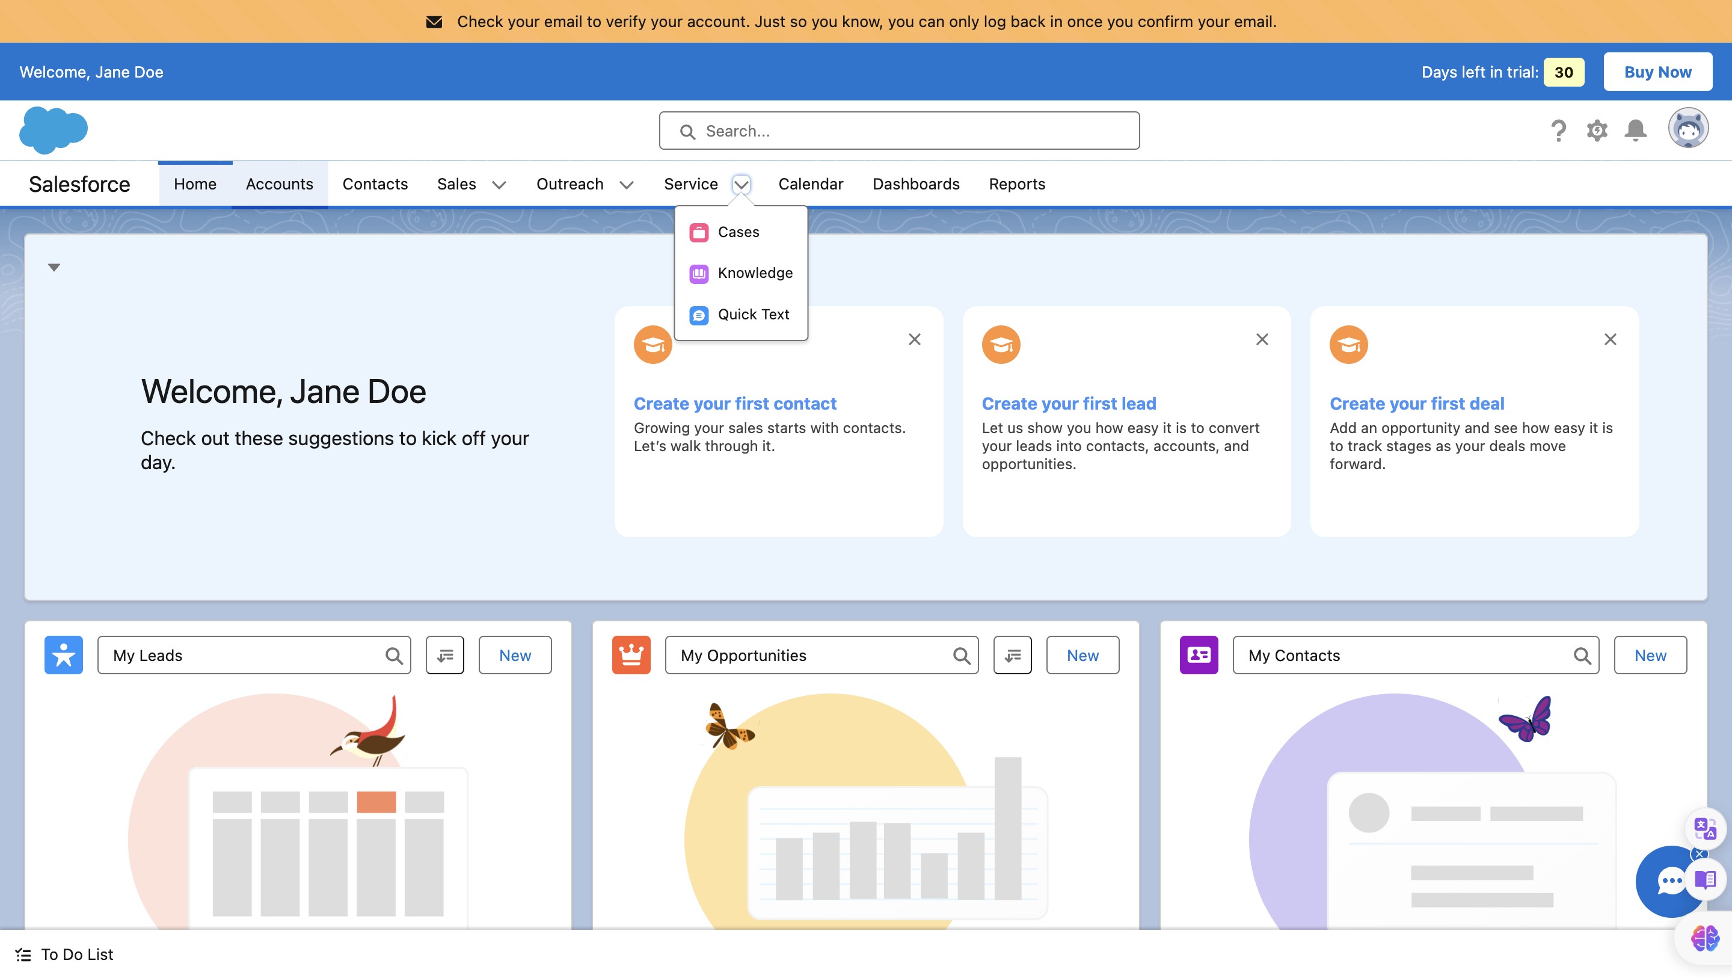Viewport: 1732px width, 978px height.
Task: Open the notifications bell
Action: 1635,131
